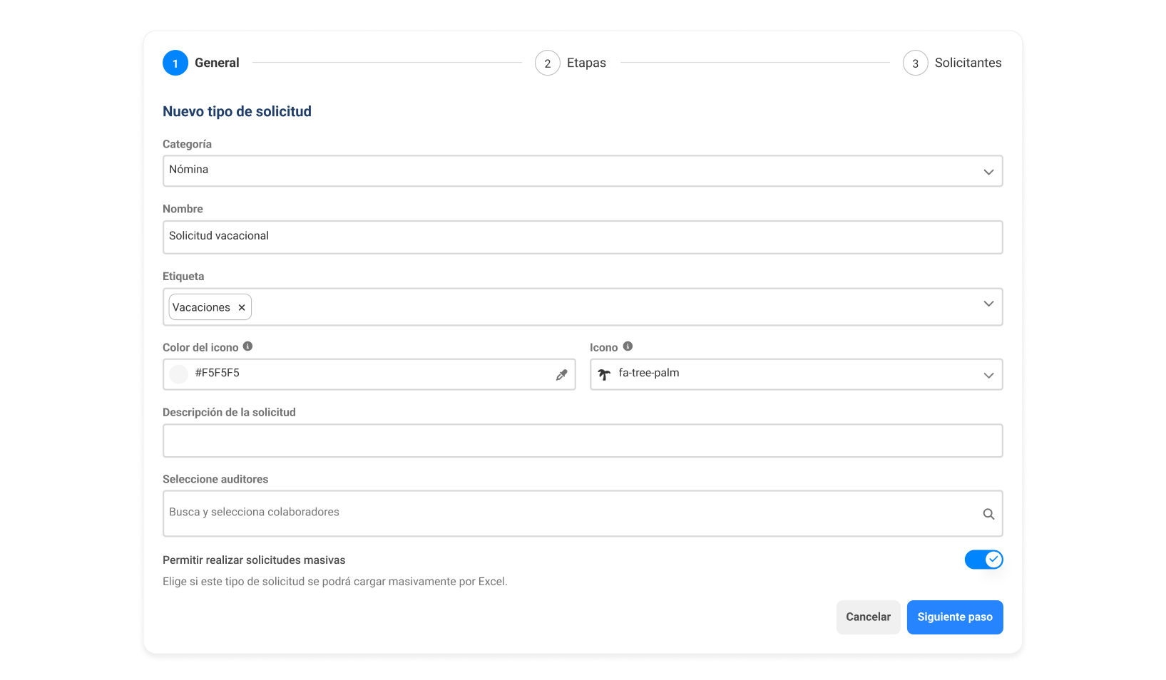Open the Etiqueta dropdown chevron
This screenshot has width=1166, height=680.
988,304
